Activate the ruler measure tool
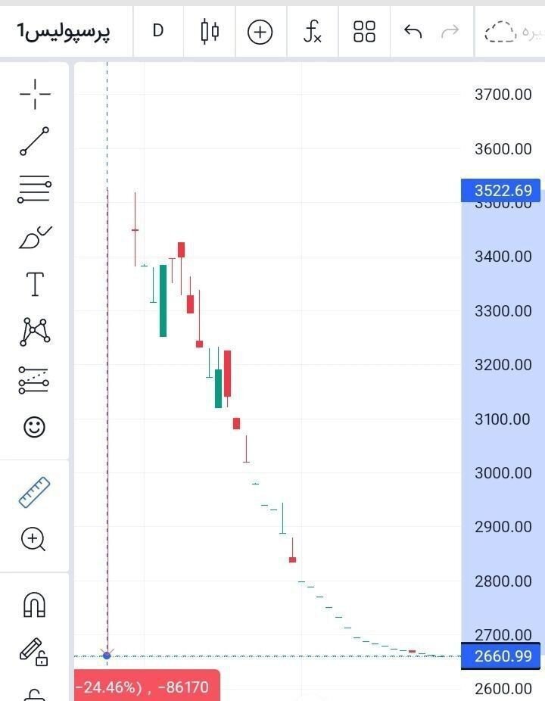Image resolution: width=545 pixels, height=701 pixels. 35,492
